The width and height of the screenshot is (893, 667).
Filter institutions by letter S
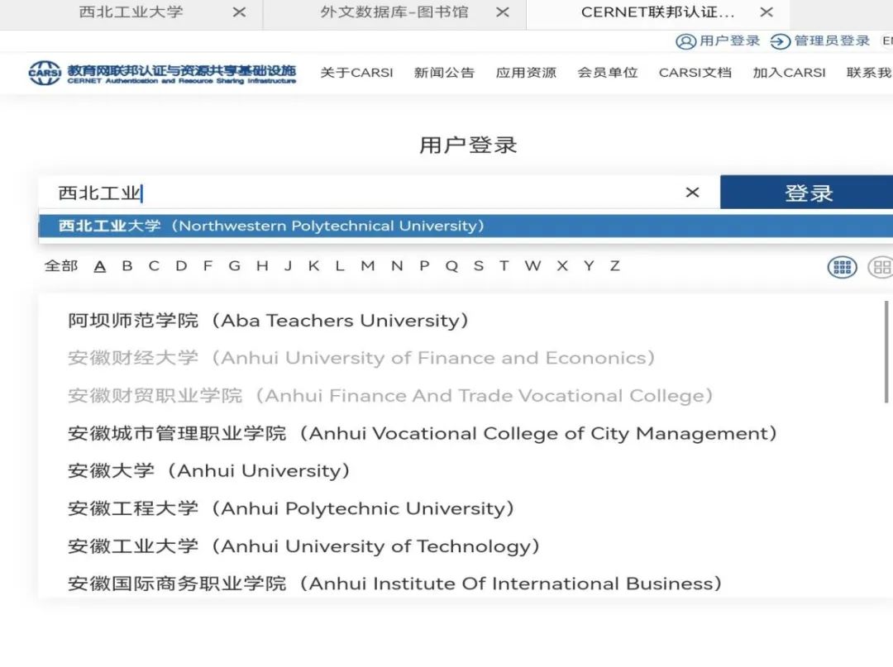(479, 266)
